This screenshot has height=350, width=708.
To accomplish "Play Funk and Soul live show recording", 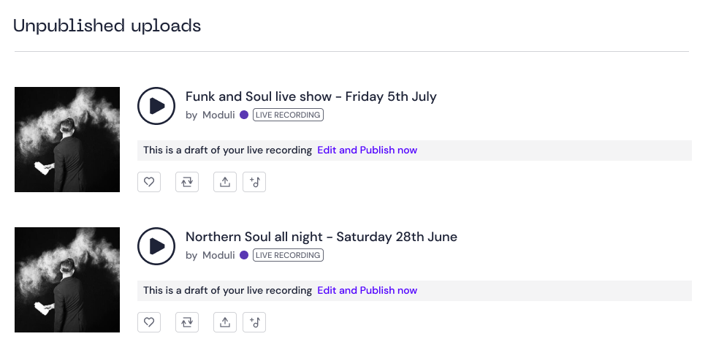I will tap(156, 106).
